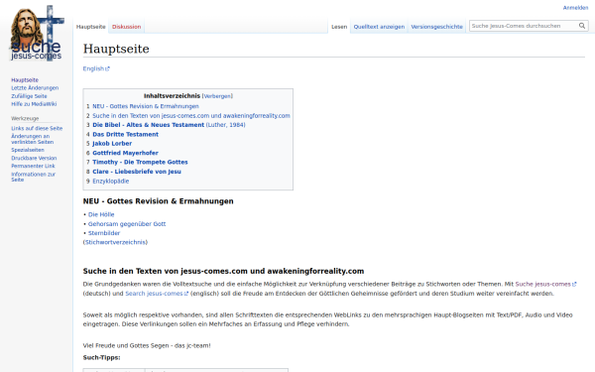Open external link Suche jesus-comes
Screen dimensions: 595x372
click(545, 284)
